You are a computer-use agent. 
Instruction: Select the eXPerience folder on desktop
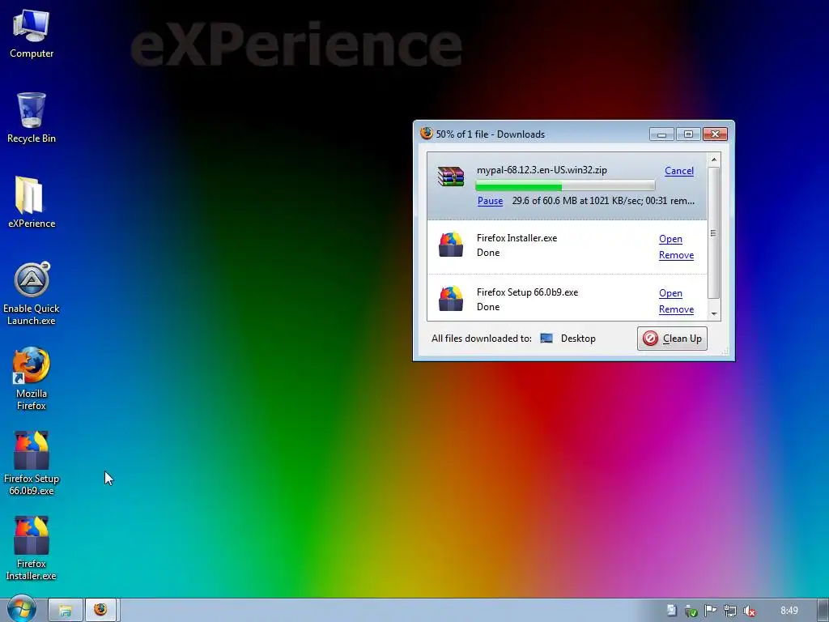[x=32, y=202]
